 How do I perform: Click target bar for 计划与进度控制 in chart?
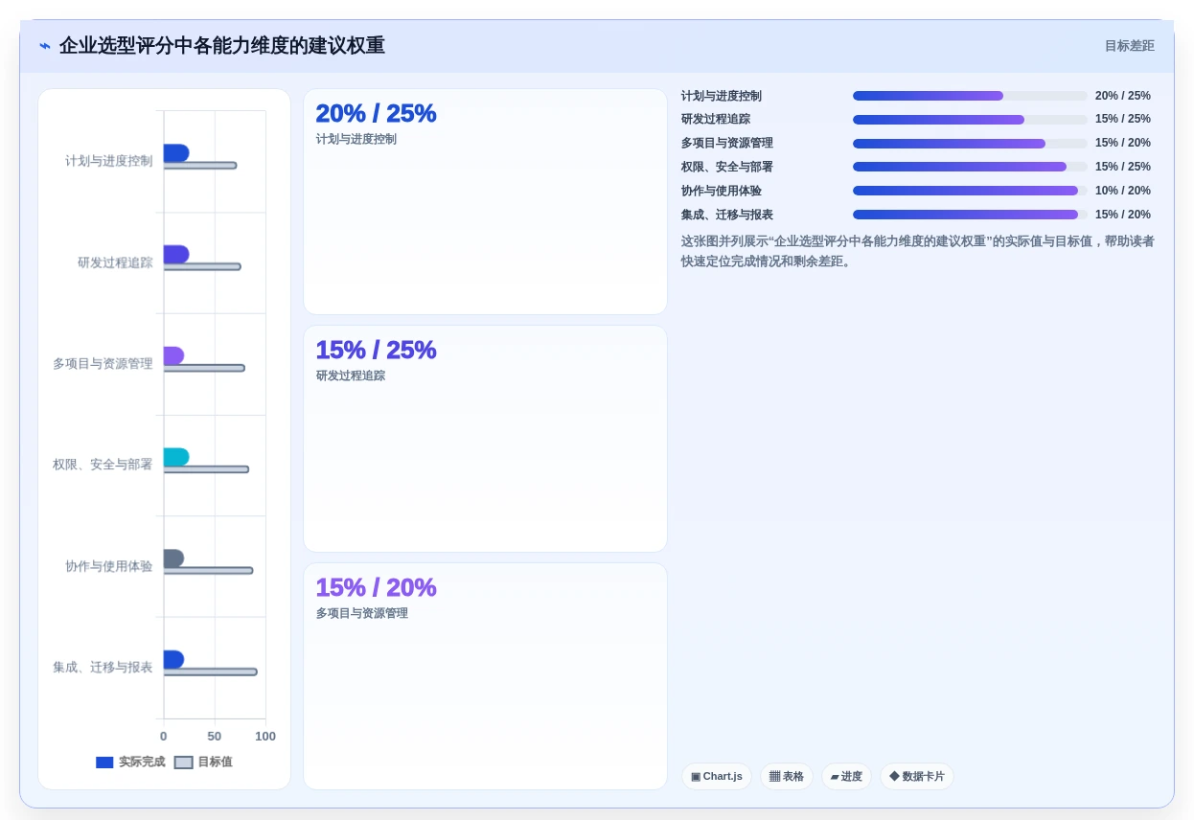pos(200,166)
